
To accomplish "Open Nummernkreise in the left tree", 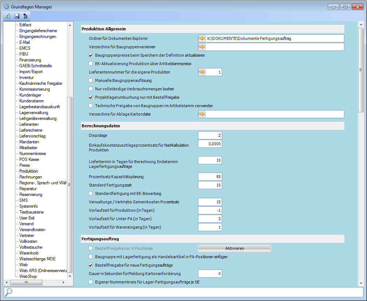I will coord(33,154).
